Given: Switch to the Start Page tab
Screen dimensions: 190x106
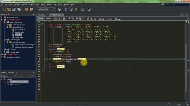Looking at the screenshot, I should coord(42,15).
